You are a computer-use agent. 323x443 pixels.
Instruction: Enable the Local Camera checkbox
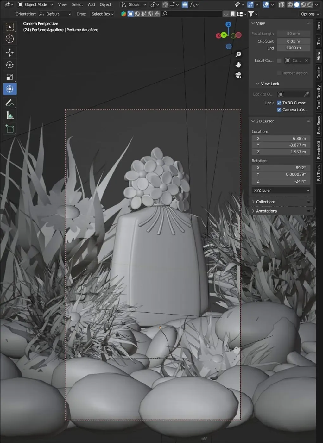coord(279,60)
